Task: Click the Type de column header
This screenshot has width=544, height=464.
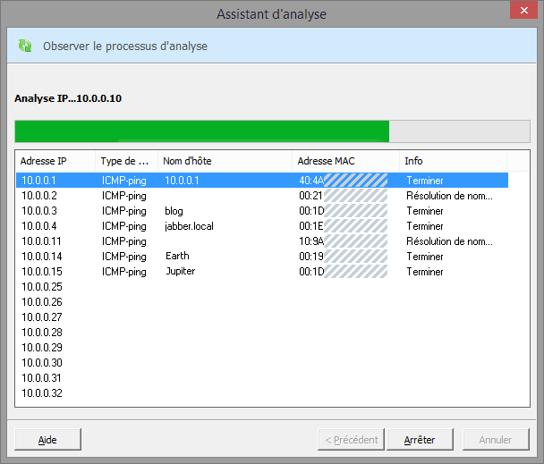Action: (125, 161)
